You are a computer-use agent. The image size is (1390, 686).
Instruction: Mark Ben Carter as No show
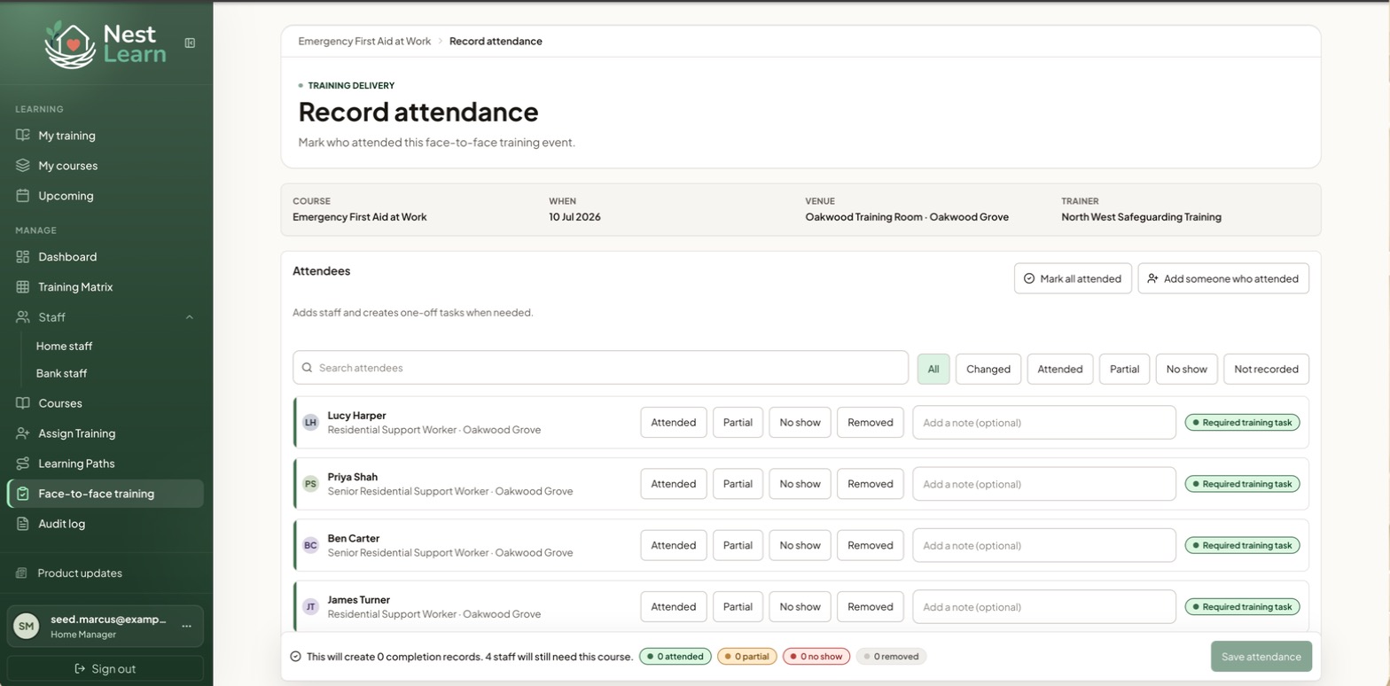(800, 545)
